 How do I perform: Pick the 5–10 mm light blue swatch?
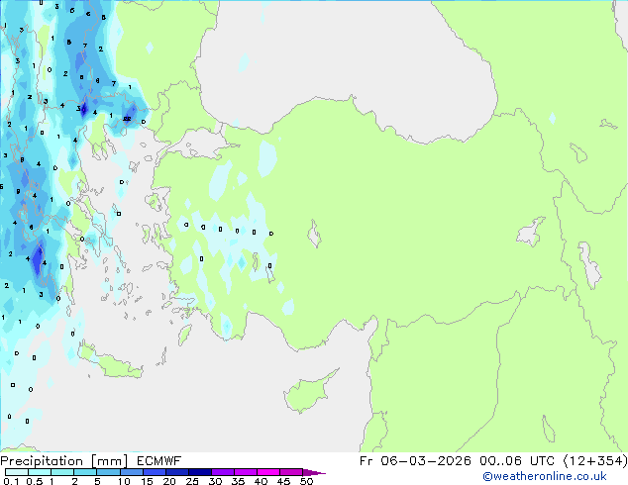[109, 472]
